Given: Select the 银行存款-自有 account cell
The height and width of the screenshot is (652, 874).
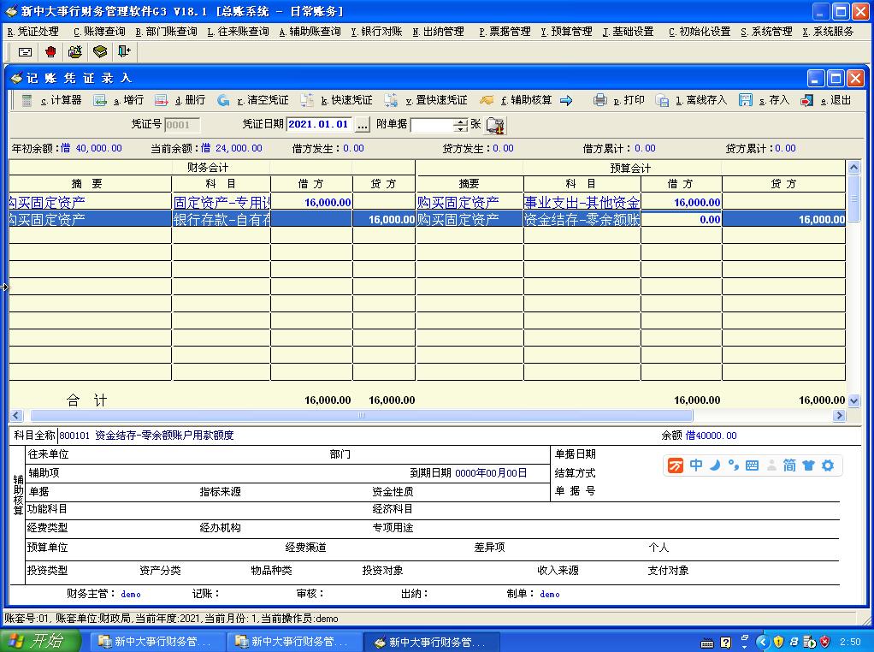Looking at the screenshot, I should [221, 219].
